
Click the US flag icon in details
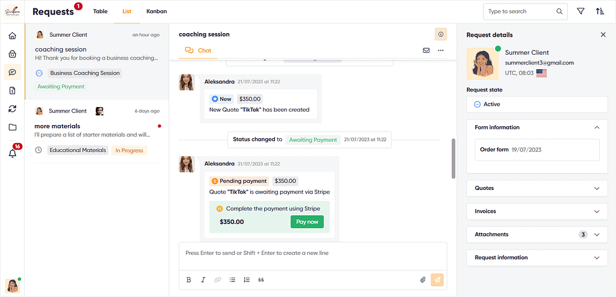tap(541, 73)
